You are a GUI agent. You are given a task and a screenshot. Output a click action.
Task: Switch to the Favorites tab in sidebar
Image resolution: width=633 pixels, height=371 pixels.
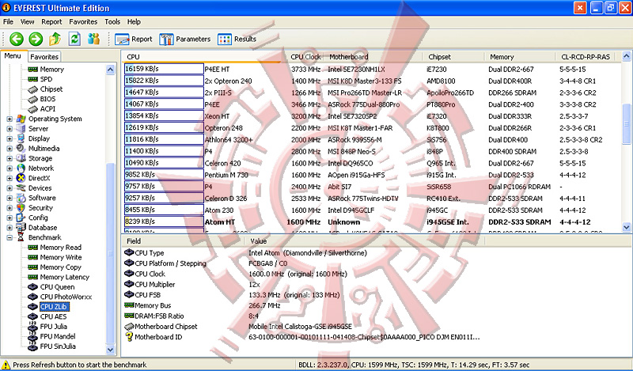click(x=44, y=57)
